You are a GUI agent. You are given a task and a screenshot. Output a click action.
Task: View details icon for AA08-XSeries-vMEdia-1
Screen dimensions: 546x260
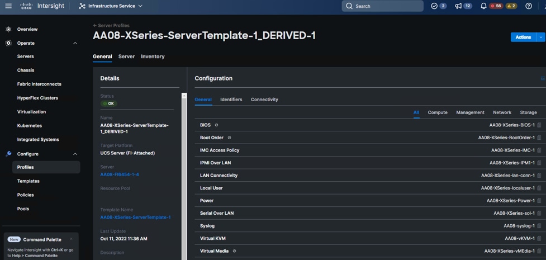pyautogui.click(x=539, y=251)
